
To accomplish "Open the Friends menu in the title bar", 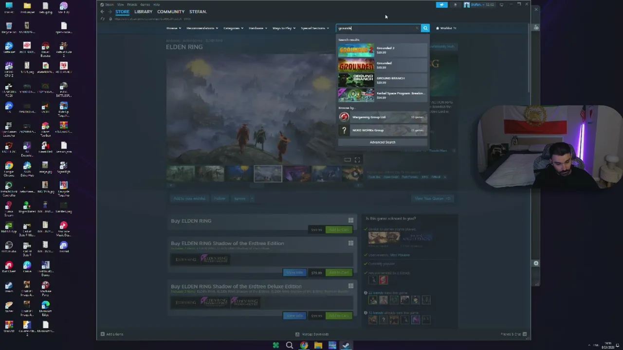I will [x=132, y=4].
